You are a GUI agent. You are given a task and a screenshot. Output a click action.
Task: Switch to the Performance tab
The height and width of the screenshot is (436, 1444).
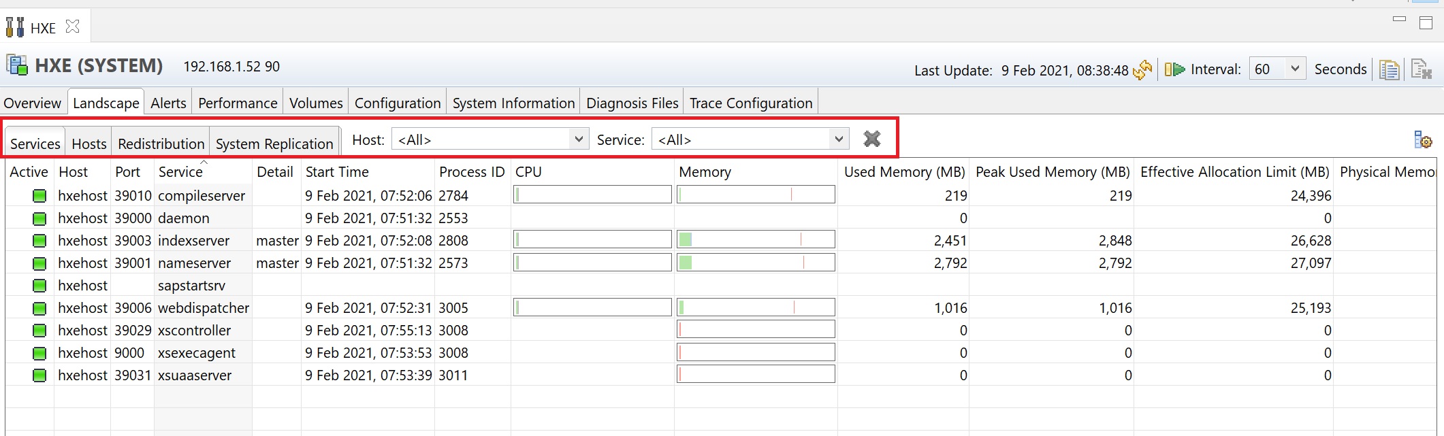point(238,103)
